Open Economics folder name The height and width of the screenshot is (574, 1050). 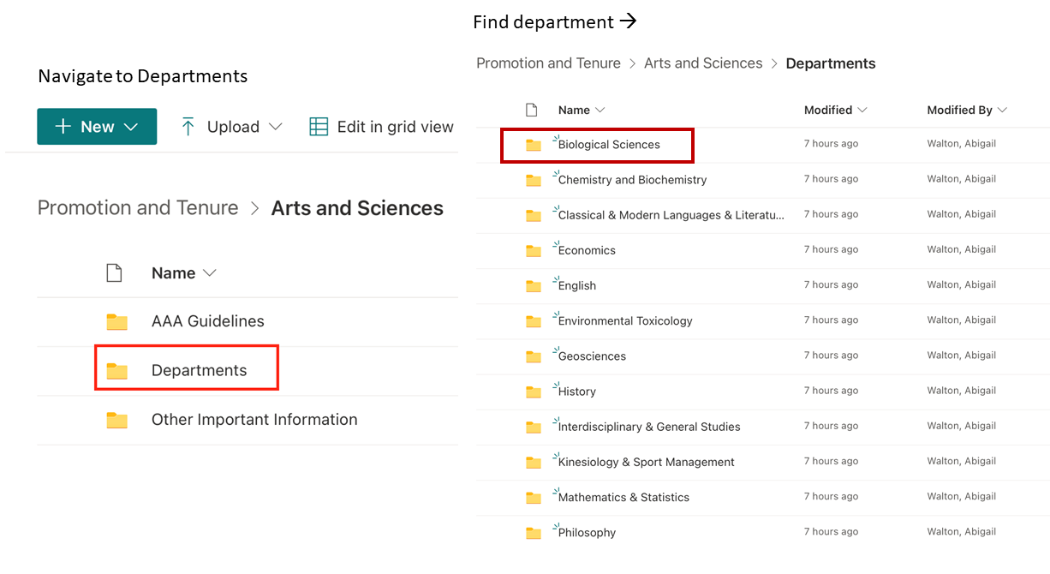click(587, 250)
